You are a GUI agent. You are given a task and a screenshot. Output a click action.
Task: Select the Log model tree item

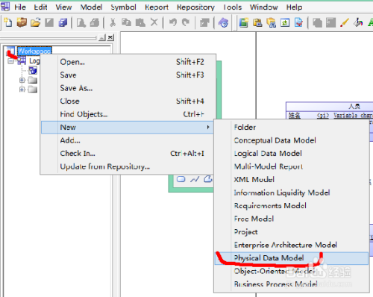34,60
